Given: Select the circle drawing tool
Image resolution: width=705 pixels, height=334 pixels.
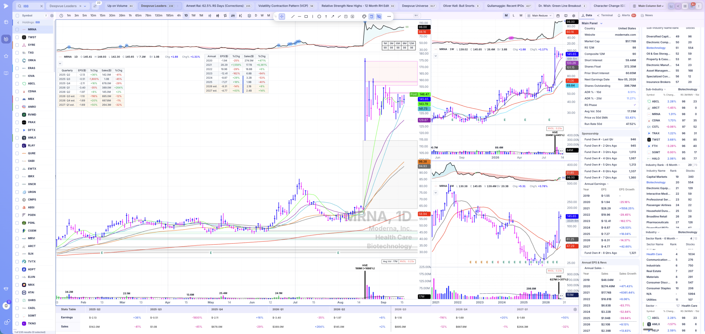Looking at the screenshot, I should click(319, 17).
